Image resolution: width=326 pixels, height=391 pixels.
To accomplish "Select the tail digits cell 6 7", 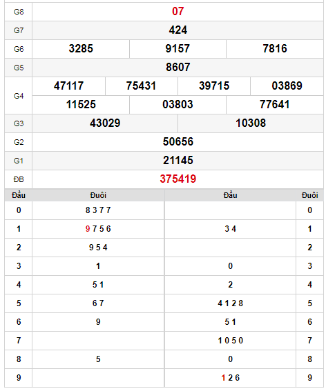I will point(98,303).
